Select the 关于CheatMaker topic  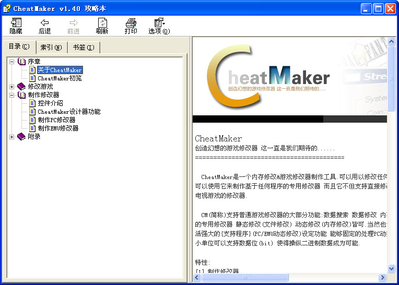tap(60, 70)
